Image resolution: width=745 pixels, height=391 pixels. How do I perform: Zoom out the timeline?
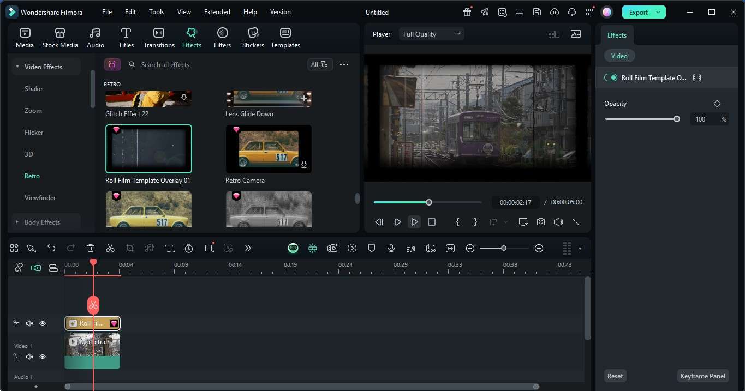[470, 248]
